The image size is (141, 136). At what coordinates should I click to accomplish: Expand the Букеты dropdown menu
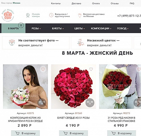click(58, 28)
